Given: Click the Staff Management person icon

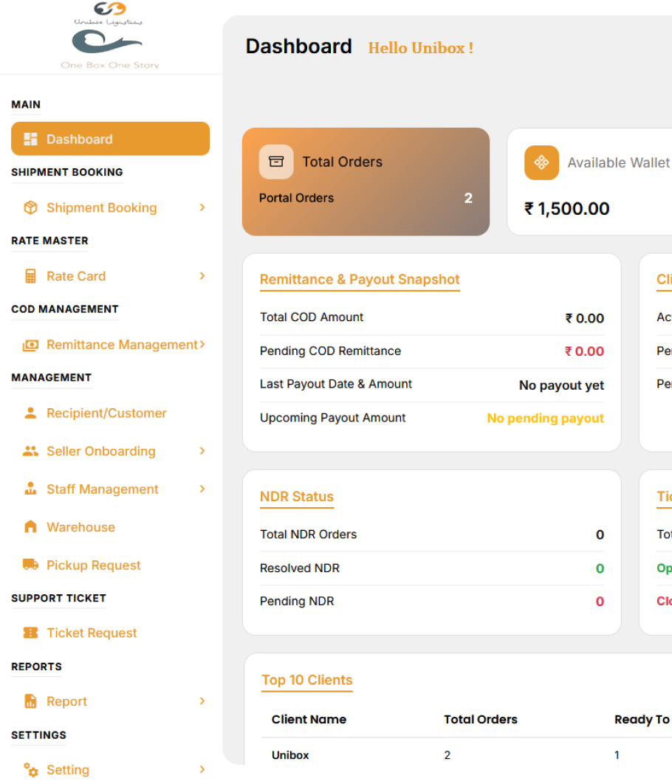Looking at the screenshot, I should 30,489.
